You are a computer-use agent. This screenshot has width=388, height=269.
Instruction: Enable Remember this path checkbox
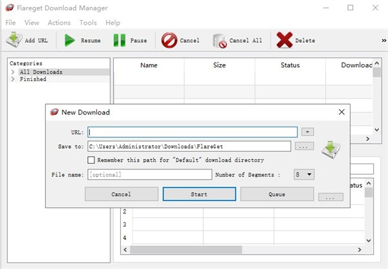pos(91,160)
